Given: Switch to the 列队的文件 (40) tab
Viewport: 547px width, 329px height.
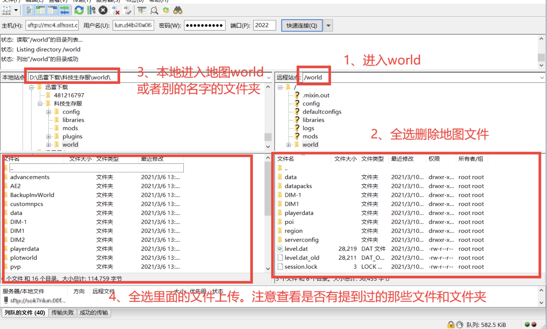Looking at the screenshot, I should pyautogui.click(x=25, y=313).
